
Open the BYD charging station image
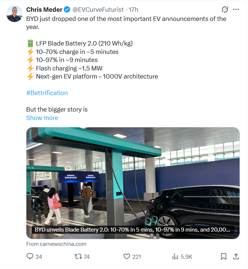pyautogui.click(x=133, y=176)
